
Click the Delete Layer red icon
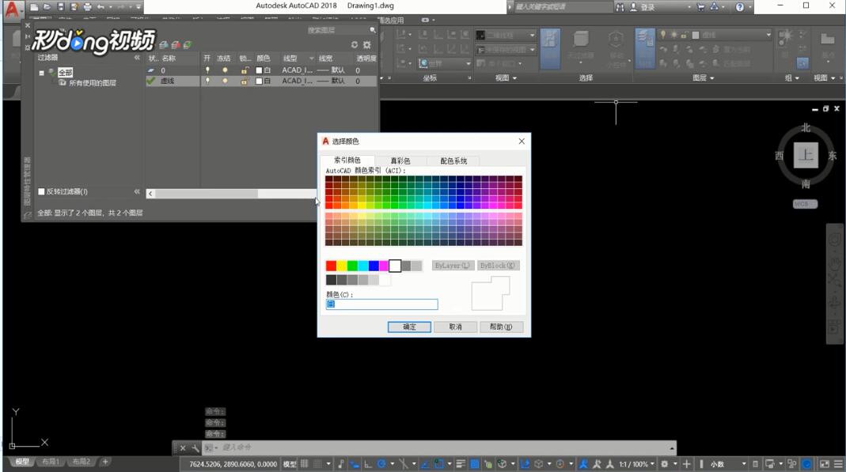(x=176, y=45)
